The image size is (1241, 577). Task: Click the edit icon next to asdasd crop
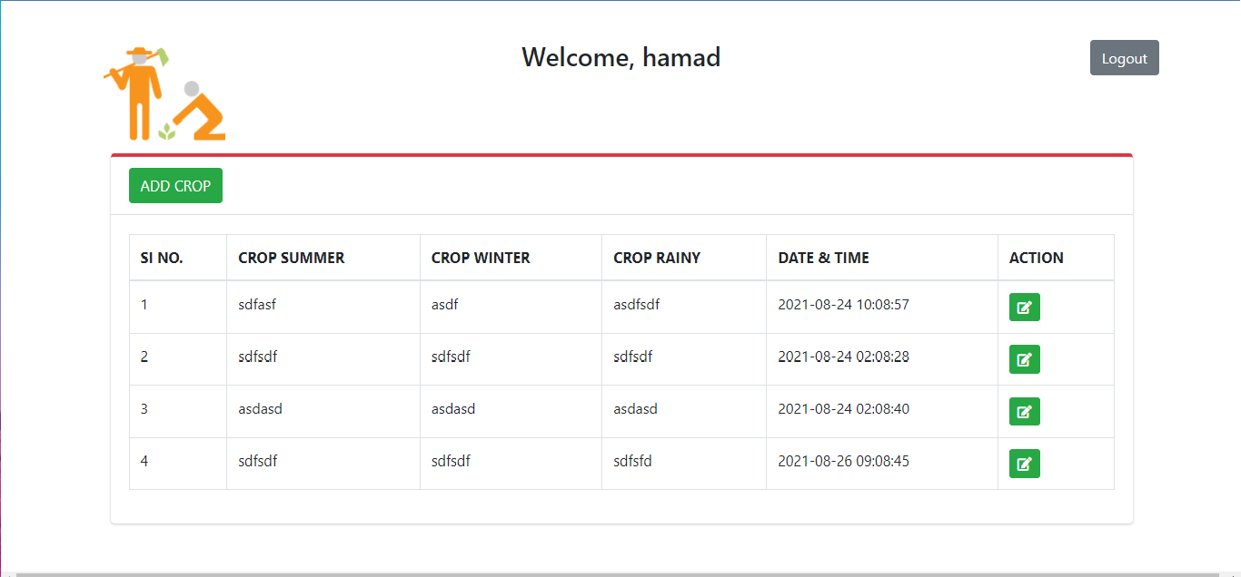[x=1024, y=411]
